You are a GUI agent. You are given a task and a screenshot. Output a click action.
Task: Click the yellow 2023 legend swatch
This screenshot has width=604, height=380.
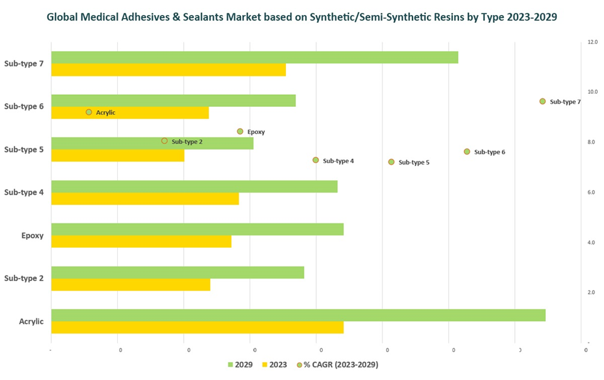coord(264,365)
